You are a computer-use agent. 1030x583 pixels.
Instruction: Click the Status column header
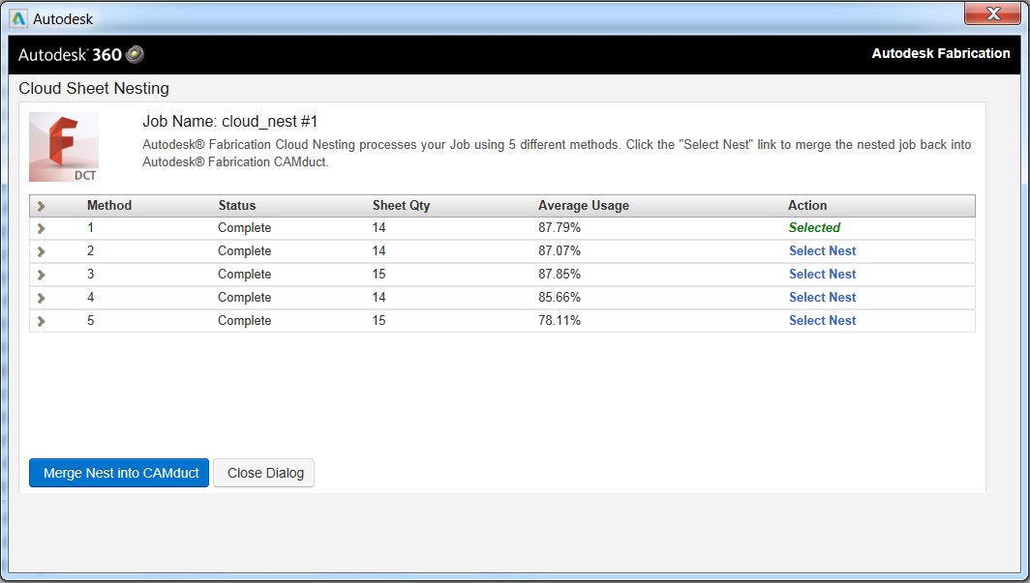tap(237, 205)
